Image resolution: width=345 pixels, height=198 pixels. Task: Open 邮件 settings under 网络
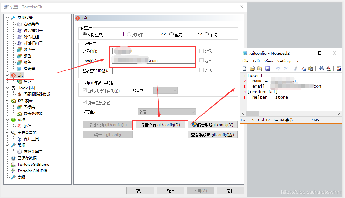coord(27,126)
